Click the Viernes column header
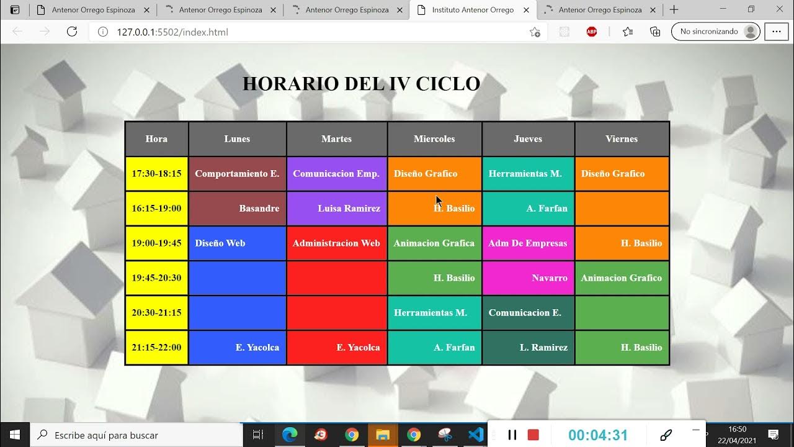Screen dimensions: 794x447 [x=622, y=139]
